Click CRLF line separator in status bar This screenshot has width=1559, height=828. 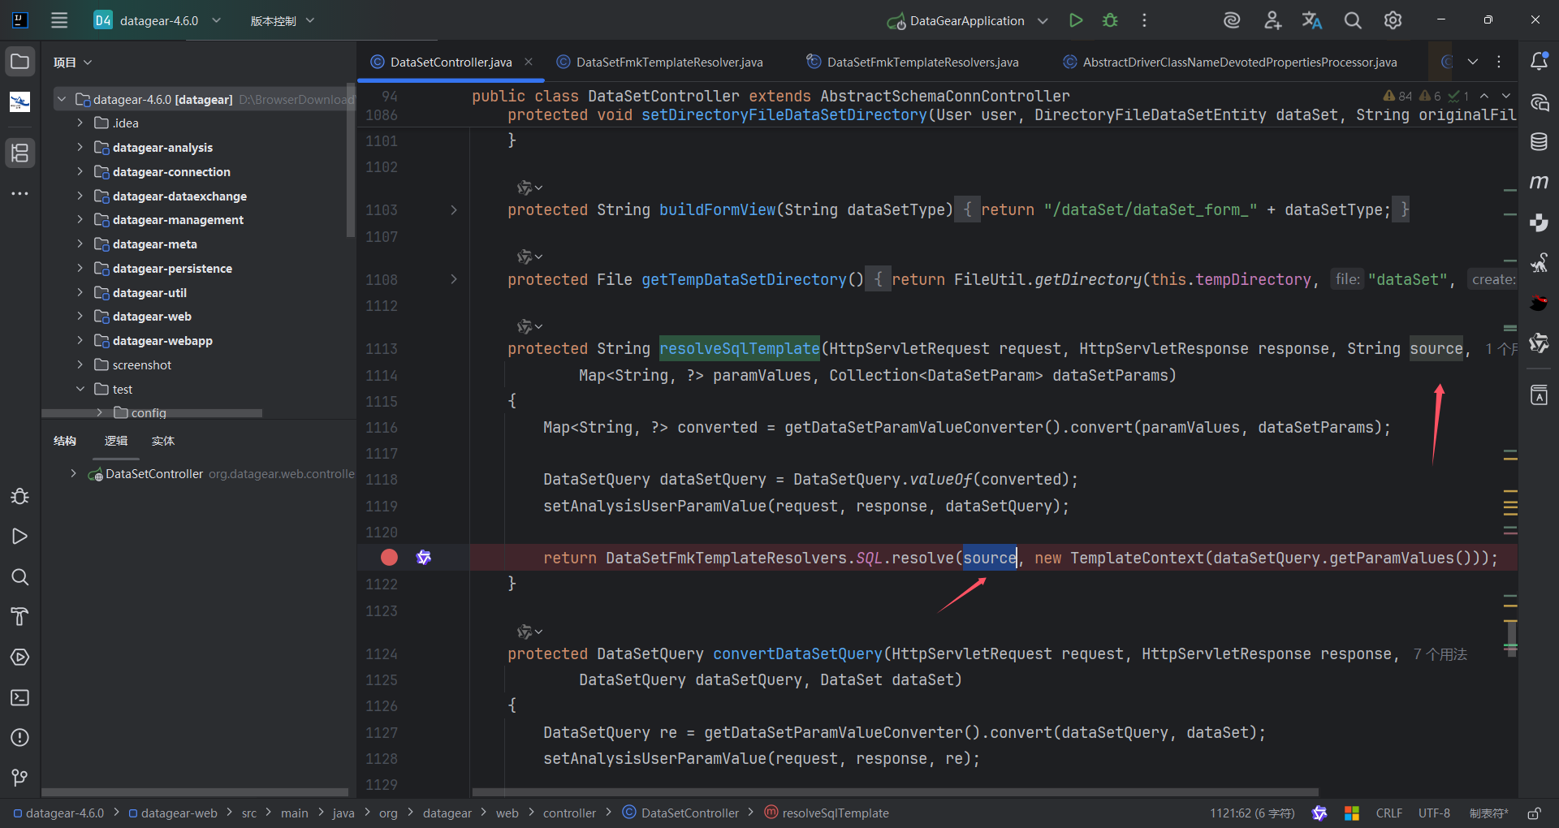click(x=1388, y=813)
